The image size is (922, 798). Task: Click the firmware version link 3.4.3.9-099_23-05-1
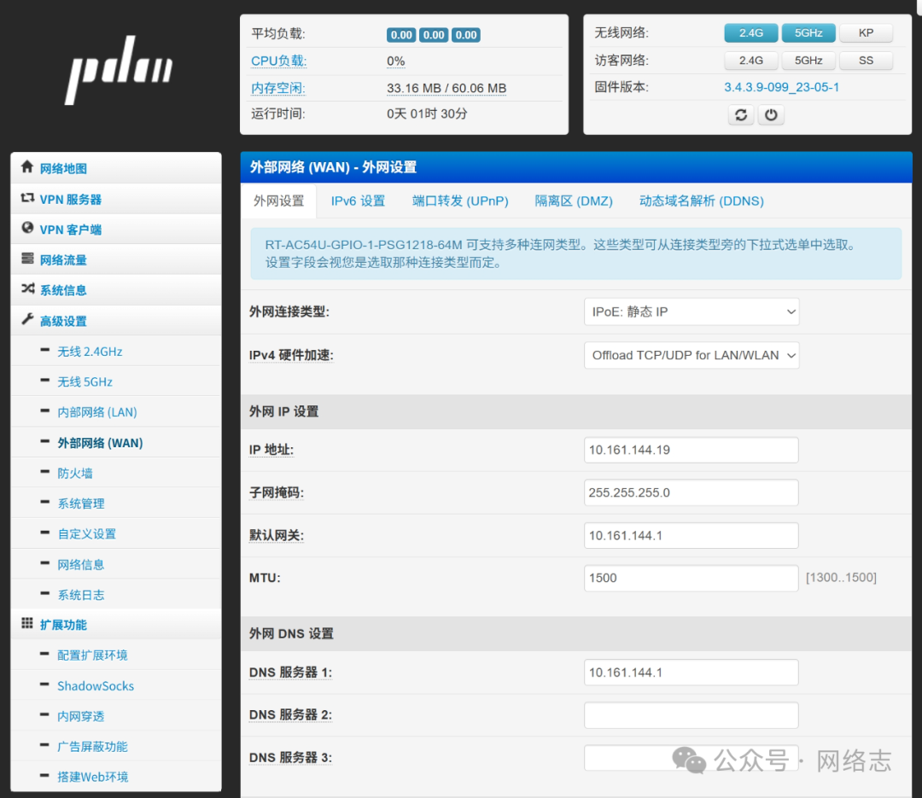point(781,87)
